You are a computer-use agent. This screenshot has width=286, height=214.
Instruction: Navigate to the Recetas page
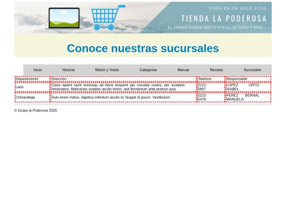216,70
